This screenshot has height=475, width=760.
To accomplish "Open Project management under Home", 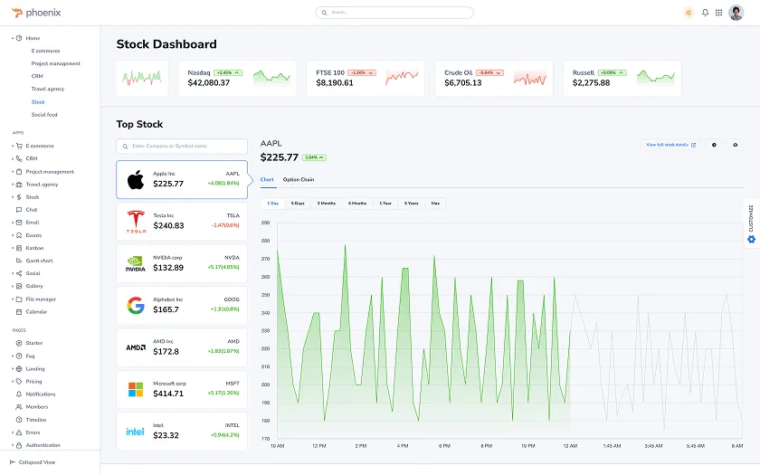I will pos(56,63).
